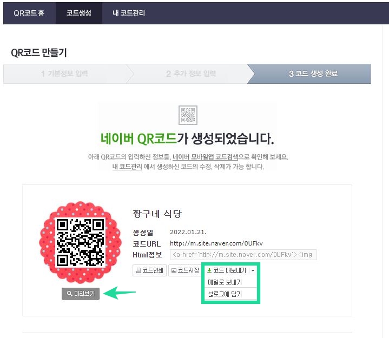Select step 1 기본정보 입력
Viewport: 389px width, 338px height.
pos(64,74)
